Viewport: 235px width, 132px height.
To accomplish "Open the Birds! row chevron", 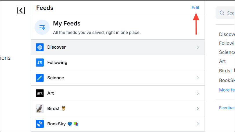I will (198, 109).
